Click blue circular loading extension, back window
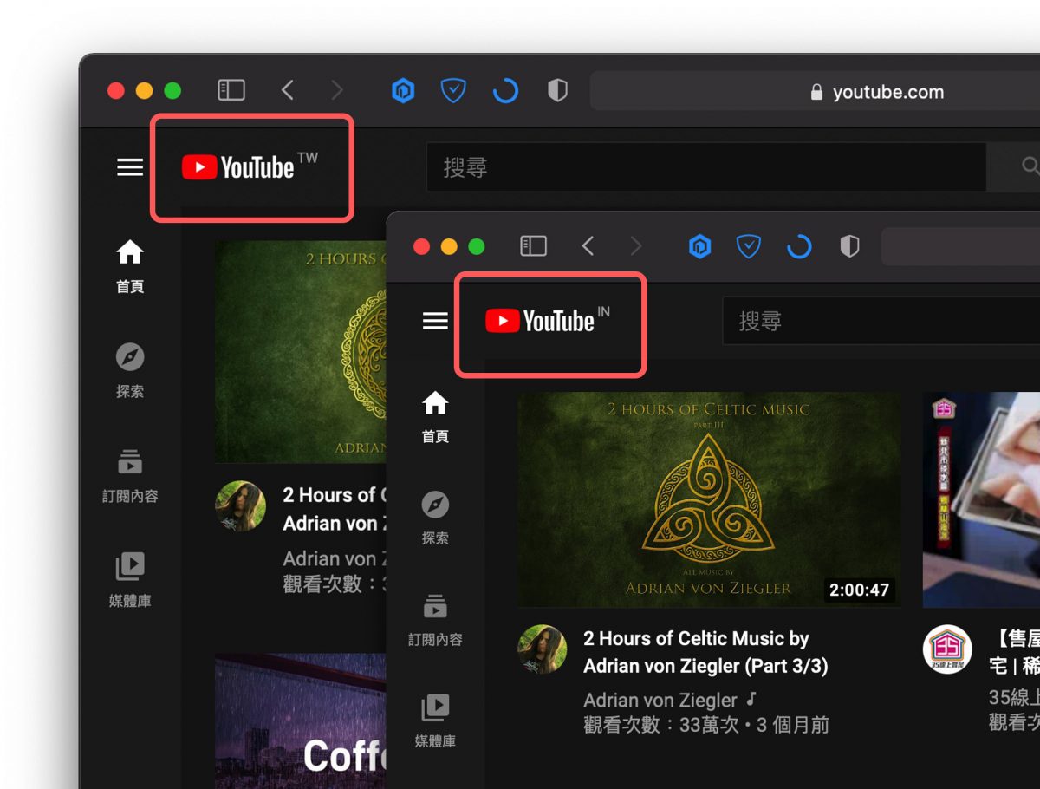This screenshot has width=1040, height=789. point(505,91)
